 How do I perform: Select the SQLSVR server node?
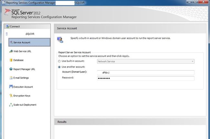click(30, 34)
